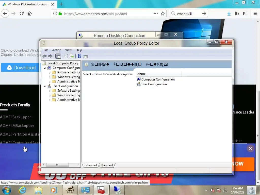Click the muted volume tray icon

pos(213,190)
